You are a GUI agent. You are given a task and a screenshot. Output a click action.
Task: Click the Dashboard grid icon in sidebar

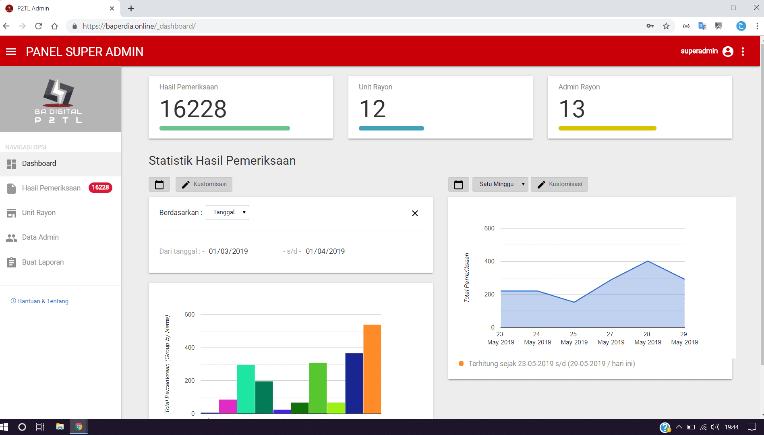click(11, 164)
